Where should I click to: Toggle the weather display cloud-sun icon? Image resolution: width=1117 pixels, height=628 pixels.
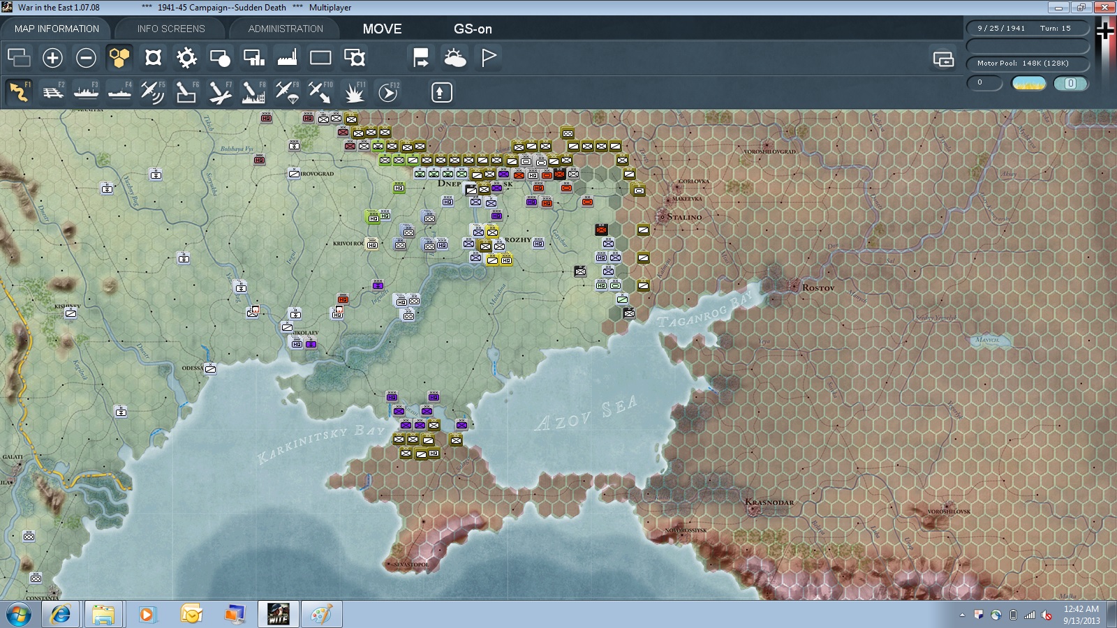[454, 58]
